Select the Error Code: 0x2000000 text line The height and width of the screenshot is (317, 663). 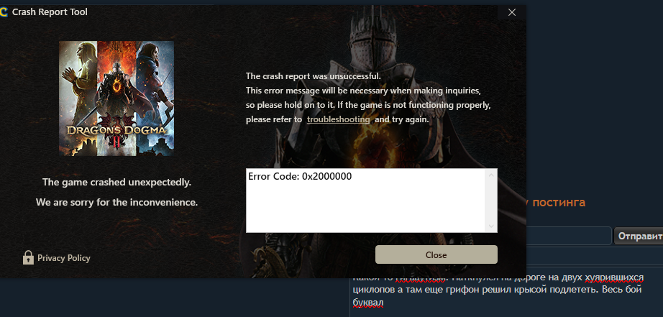300,177
